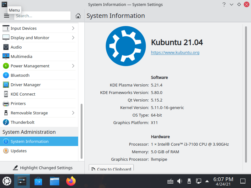Click Qt Version value 5.15.2
Image resolution: width=251 pixels, height=188 pixels.
[x=157, y=100]
